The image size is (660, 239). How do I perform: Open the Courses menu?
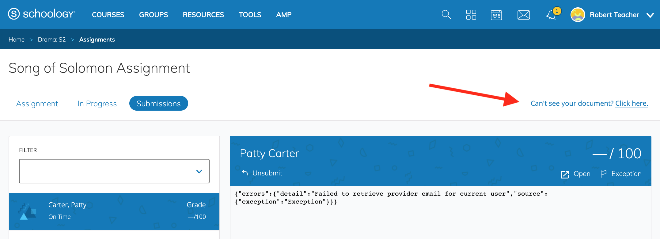[108, 15]
